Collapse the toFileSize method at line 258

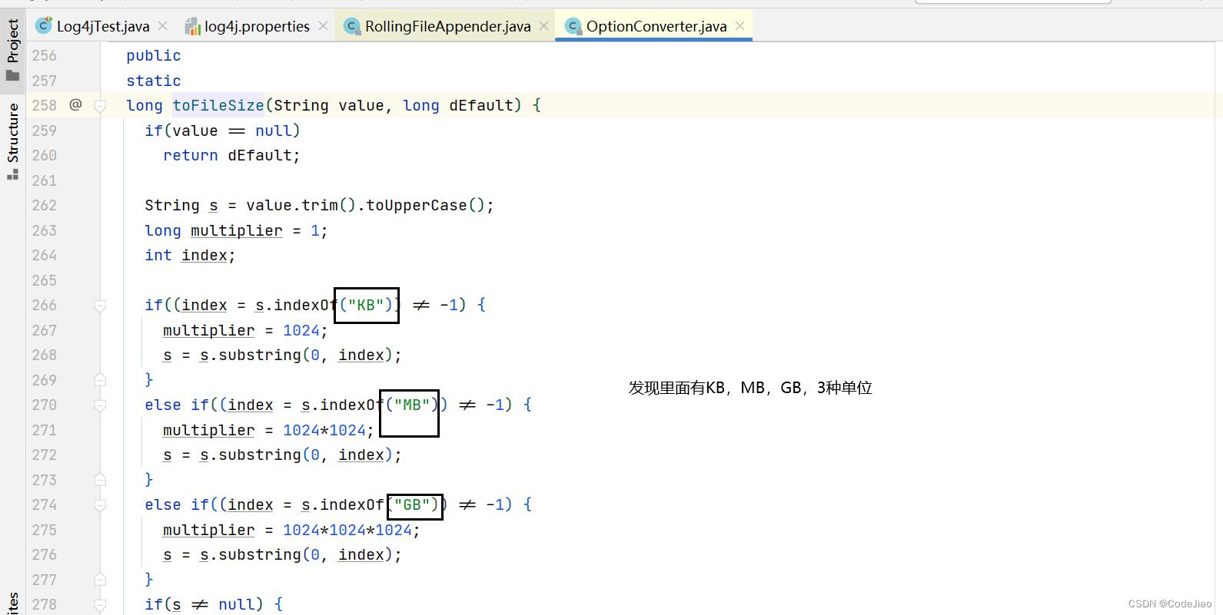click(x=100, y=106)
